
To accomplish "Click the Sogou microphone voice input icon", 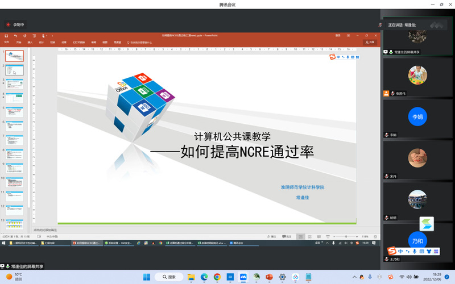I will point(348,57).
